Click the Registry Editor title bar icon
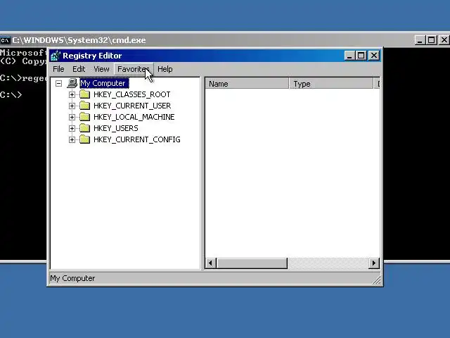Viewport: 450px width, 338px height. tap(56, 56)
